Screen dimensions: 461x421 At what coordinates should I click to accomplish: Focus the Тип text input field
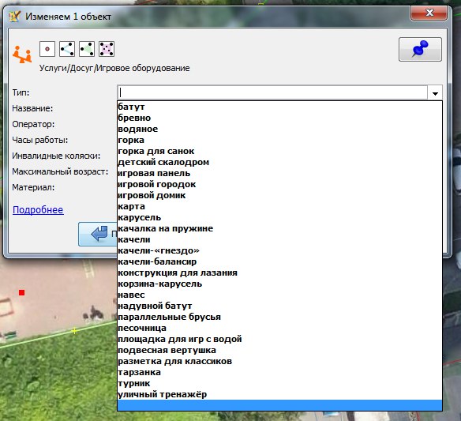pyautogui.click(x=272, y=92)
